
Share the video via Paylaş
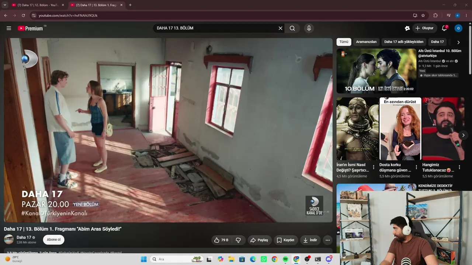click(x=259, y=240)
